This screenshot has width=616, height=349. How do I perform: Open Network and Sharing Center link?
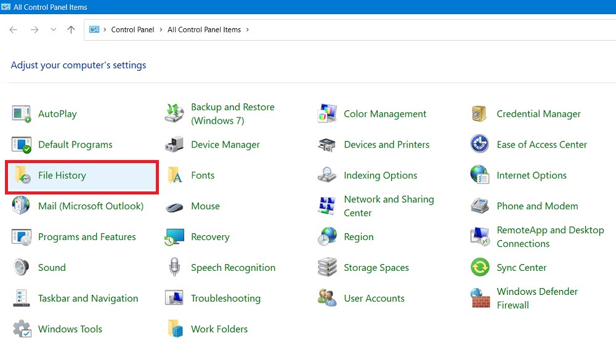389,206
